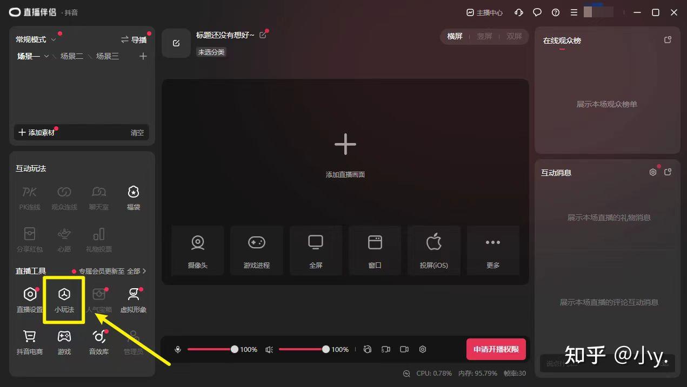Switch layout to 竖屏 vertical screen
687x387 pixels.
pyautogui.click(x=484, y=36)
